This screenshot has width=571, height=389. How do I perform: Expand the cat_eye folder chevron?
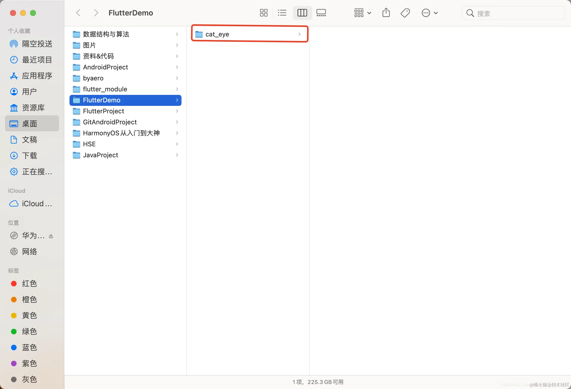tap(299, 34)
